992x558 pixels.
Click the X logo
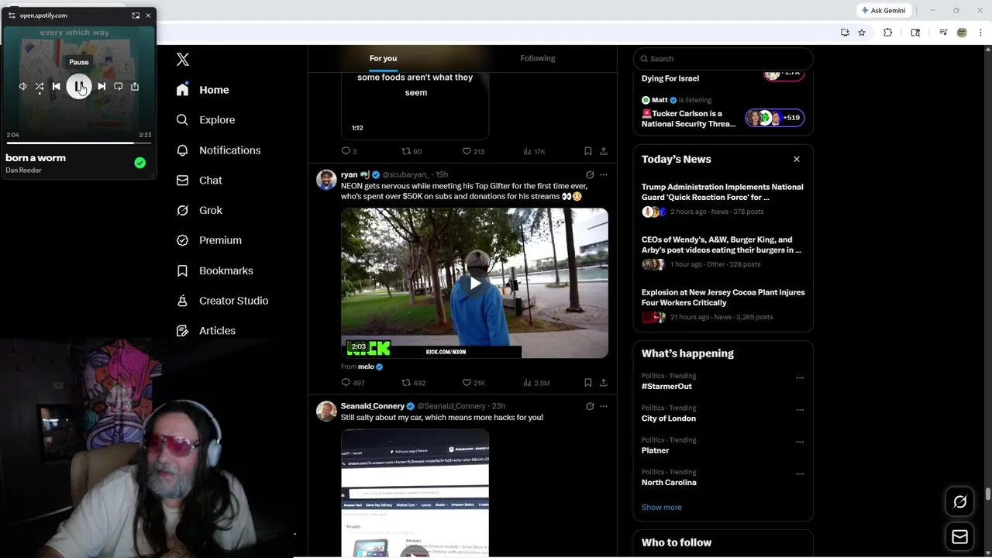click(x=183, y=60)
